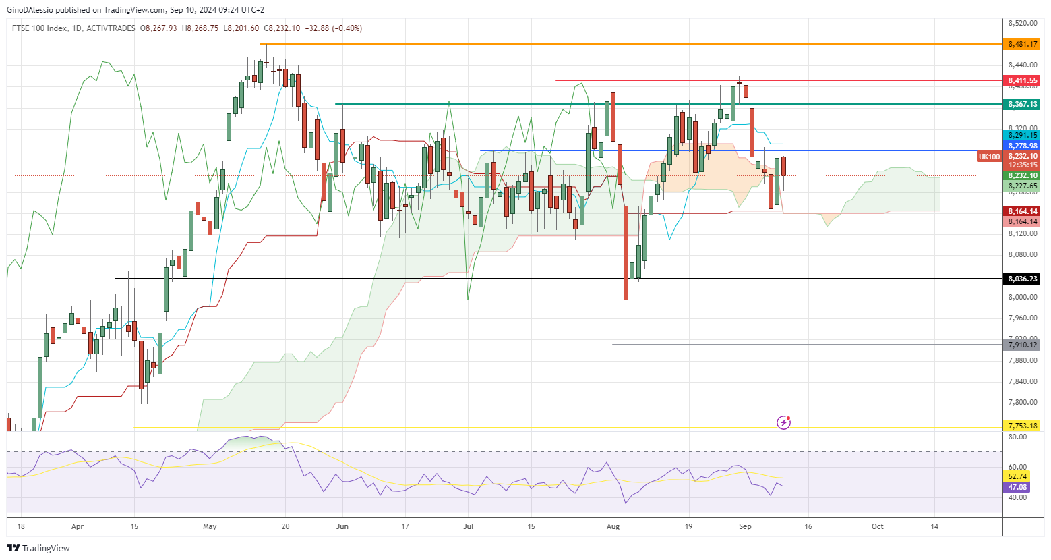Viewport: 1051px width, 560px height.
Task: Click the Sep label on the time axis
Action: (745, 526)
